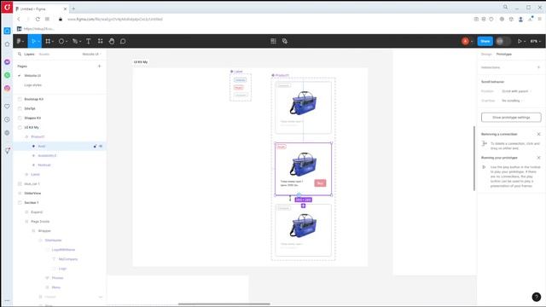Switch to the Prototype tab
This screenshot has width=546, height=307.
coord(504,54)
